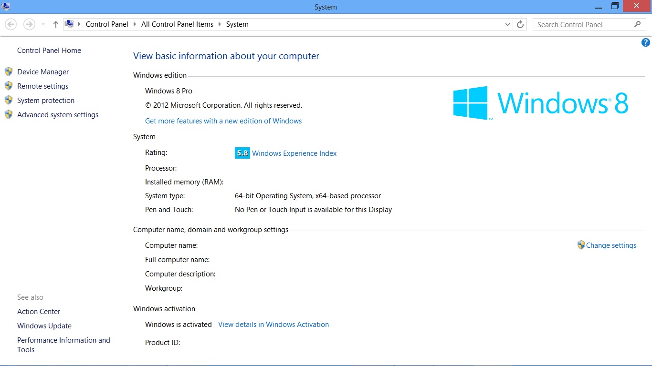This screenshot has height=366, width=652.
Task: Click Change settings for computer name
Action: [x=611, y=245]
